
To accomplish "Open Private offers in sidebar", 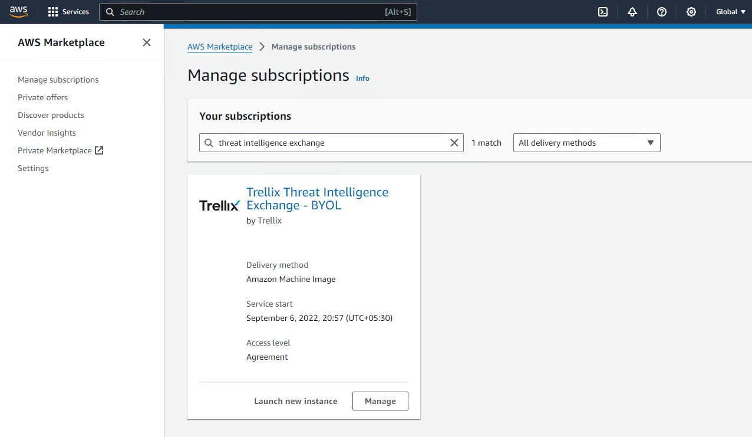I will coord(42,97).
